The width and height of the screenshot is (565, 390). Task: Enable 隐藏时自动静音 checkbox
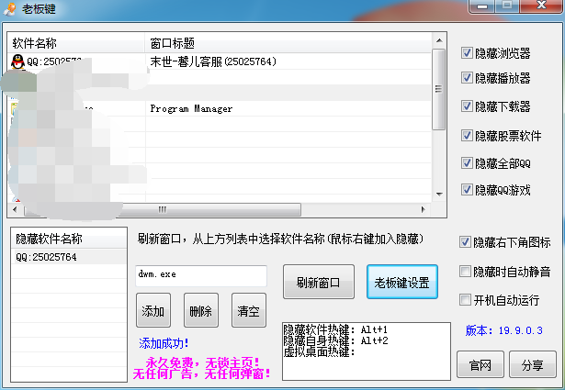[x=465, y=272]
